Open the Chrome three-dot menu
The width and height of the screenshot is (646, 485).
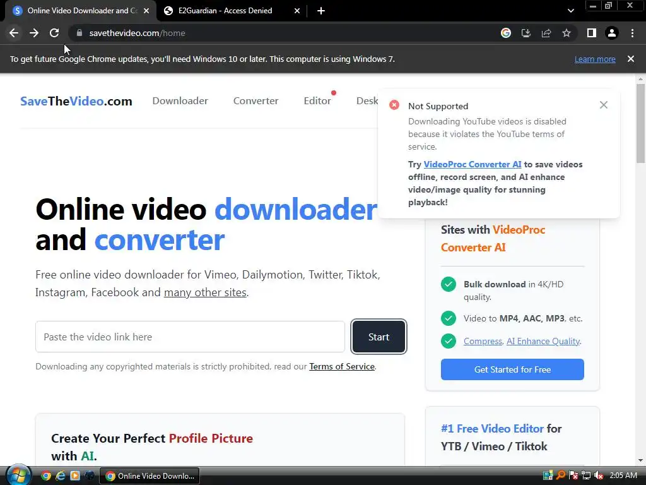[x=632, y=33]
